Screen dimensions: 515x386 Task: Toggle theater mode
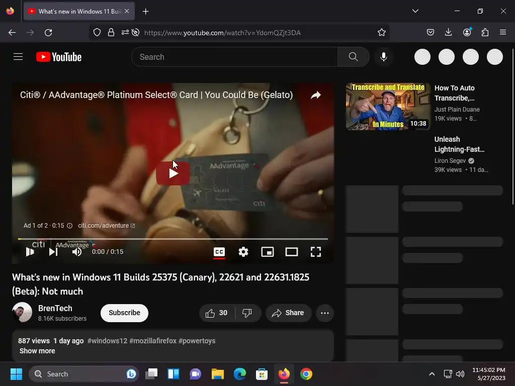[x=292, y=252]
